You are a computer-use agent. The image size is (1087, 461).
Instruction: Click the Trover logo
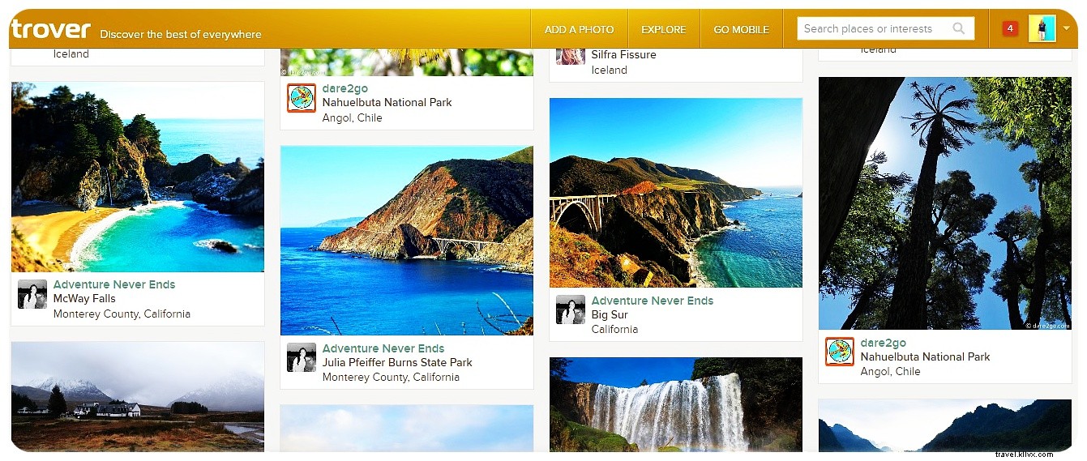pos(51,30)
